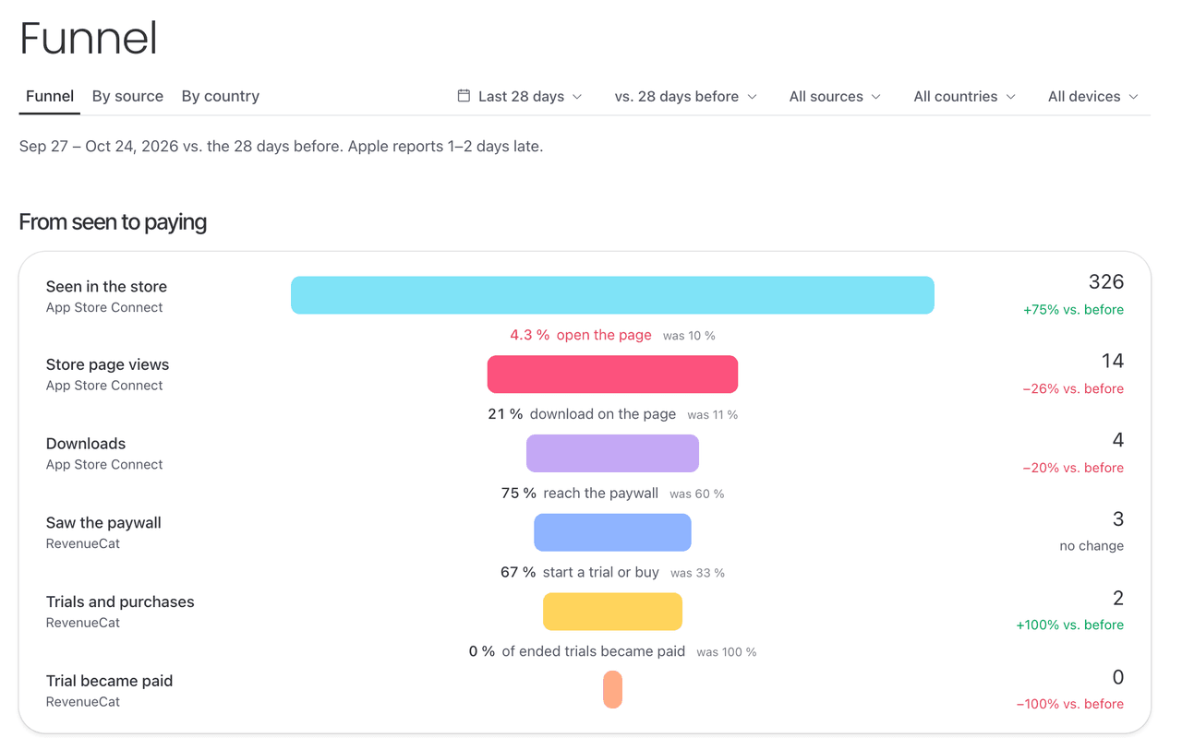
Task: Select "21 % download on the page" rate
Action: pos(582,414)
